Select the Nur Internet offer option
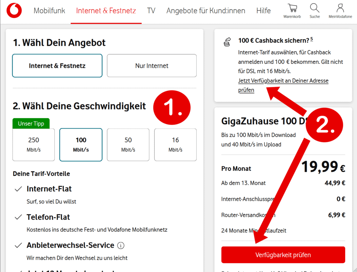Viewport: 357px width, 272px height. 152,66
